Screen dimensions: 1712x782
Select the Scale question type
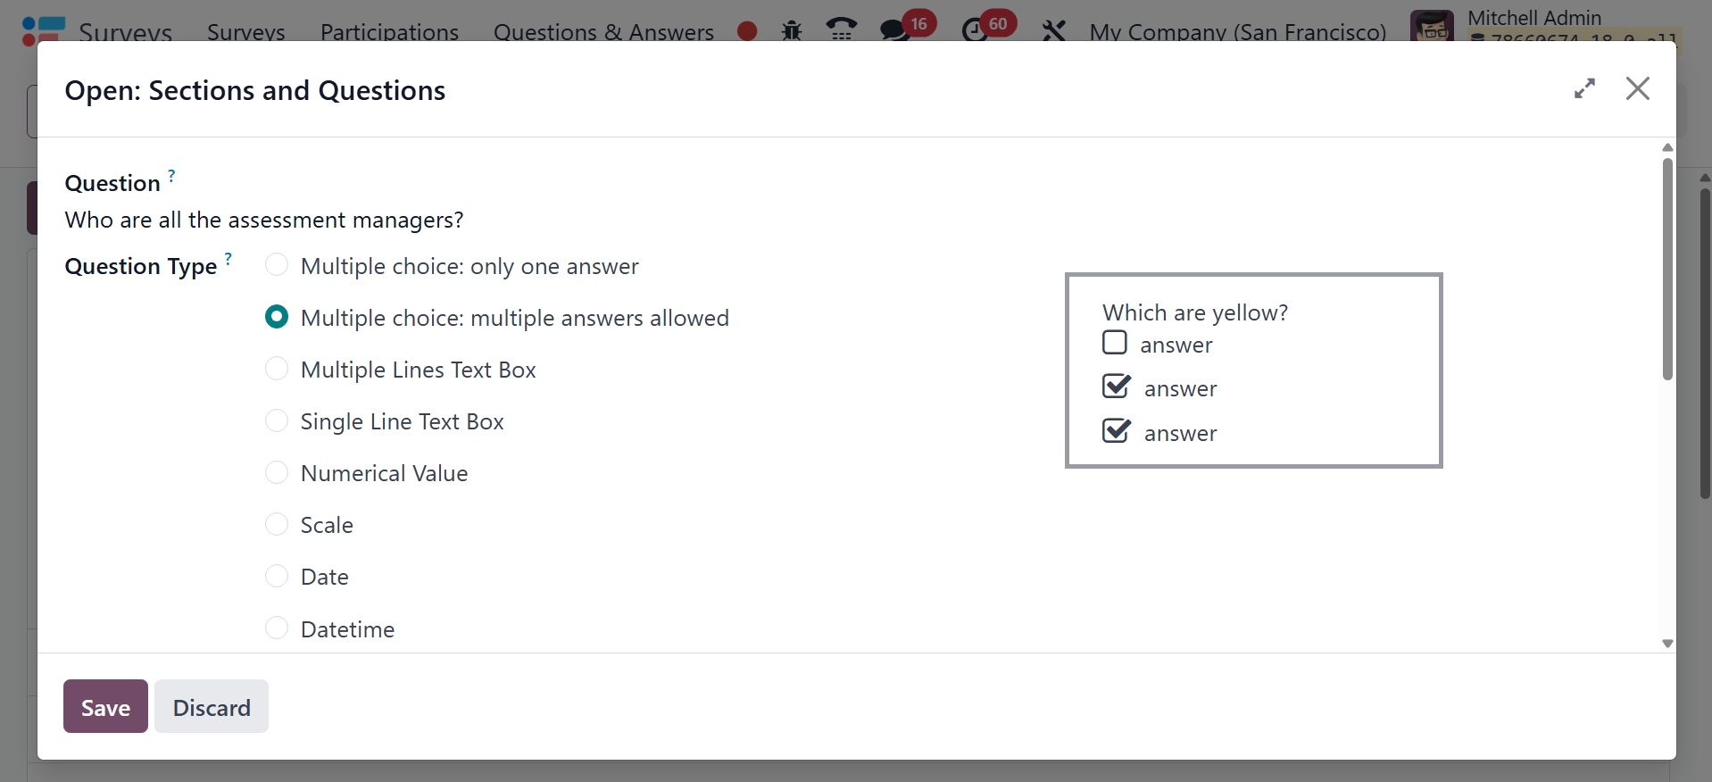pos(277,524)
